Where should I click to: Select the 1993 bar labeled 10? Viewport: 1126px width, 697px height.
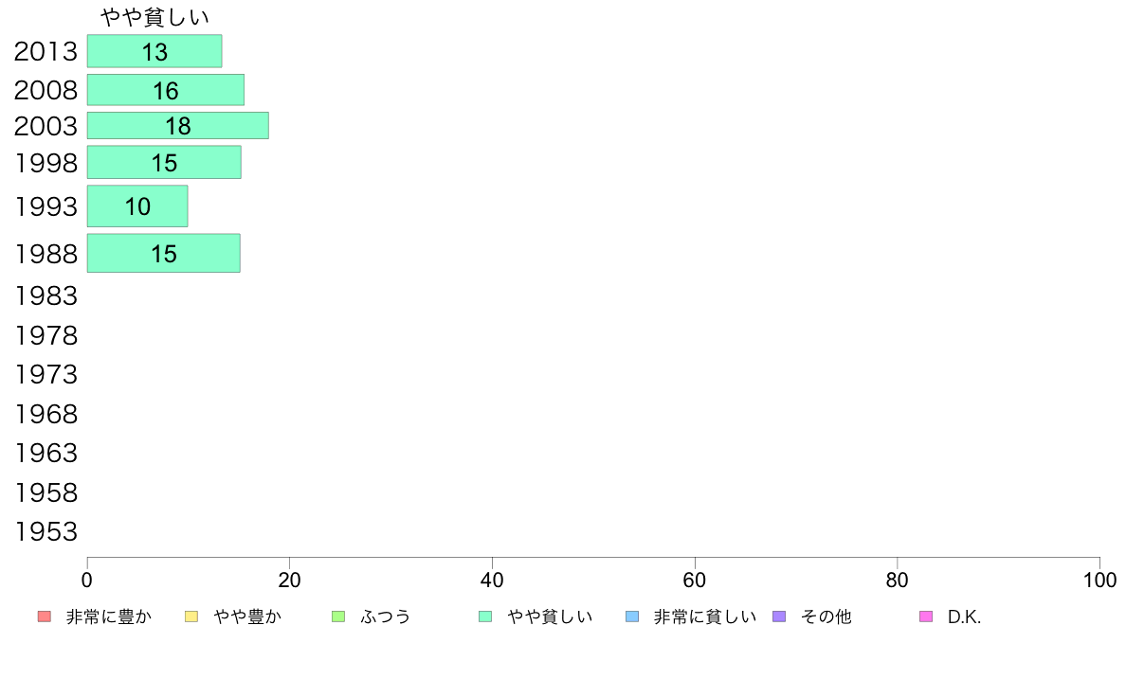pos(137,206)
